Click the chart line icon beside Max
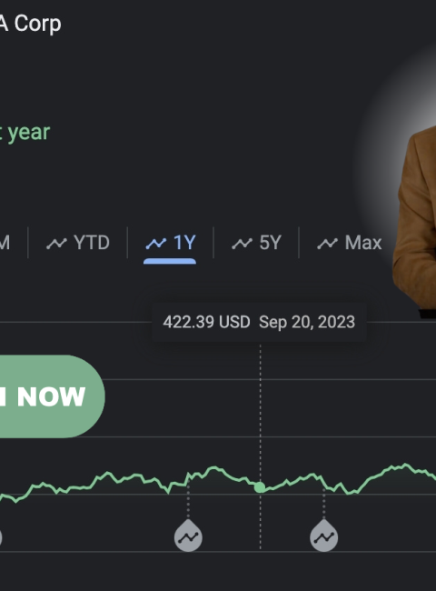 pos(327,244)
